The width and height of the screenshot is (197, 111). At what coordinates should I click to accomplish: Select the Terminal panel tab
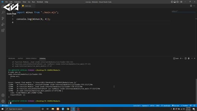click(x=42, y=58)
